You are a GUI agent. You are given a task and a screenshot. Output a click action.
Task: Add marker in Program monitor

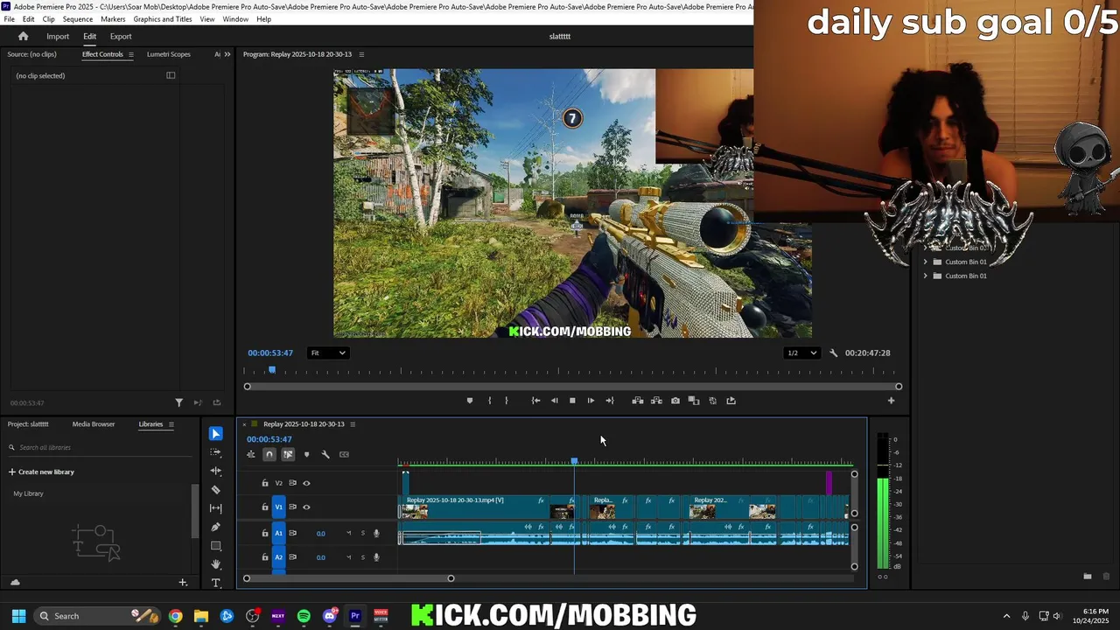pos(470,401)
